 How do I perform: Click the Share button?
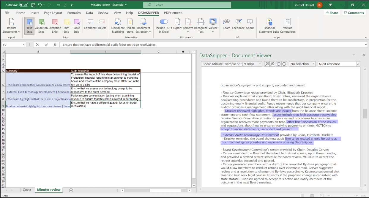[332, 13]
